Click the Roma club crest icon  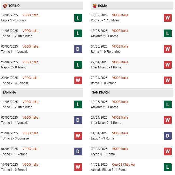pos(94,6)
